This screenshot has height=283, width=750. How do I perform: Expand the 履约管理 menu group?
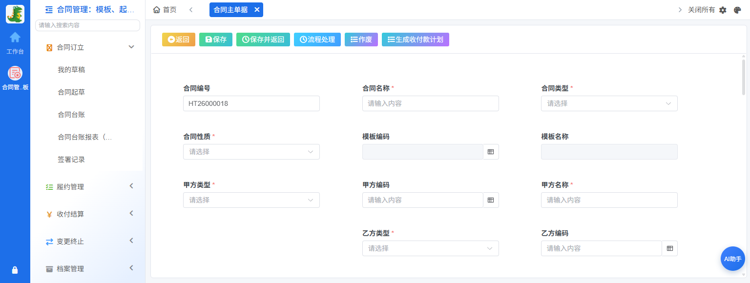(x=87, y=187)
